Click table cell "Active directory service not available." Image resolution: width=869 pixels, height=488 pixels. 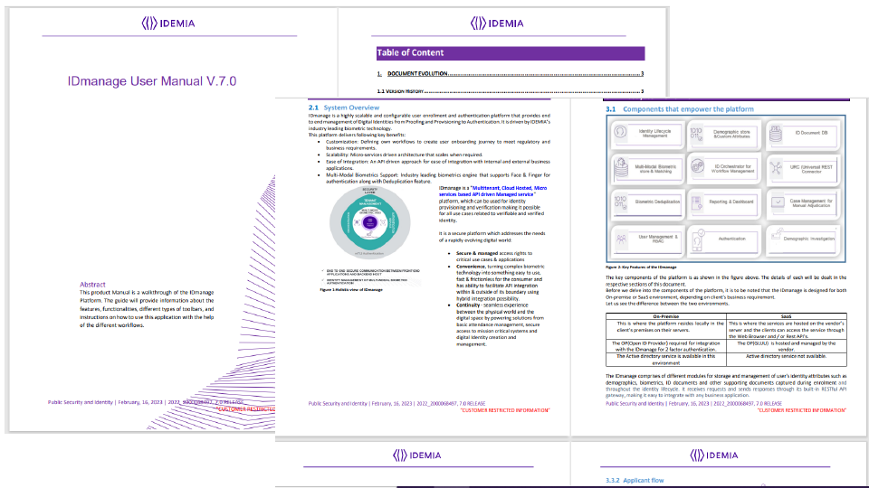pyautogui.click(x=786, y=356)
